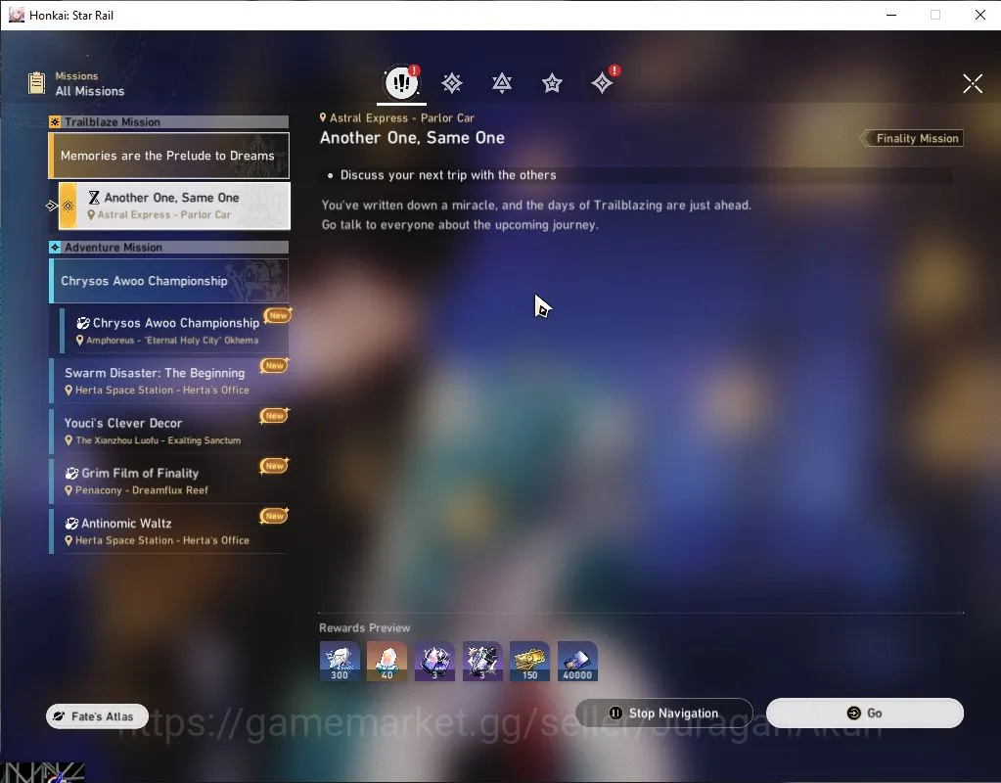
Task: Open the four-point adventure mission filter icon
Action: [x=602, y=83]
